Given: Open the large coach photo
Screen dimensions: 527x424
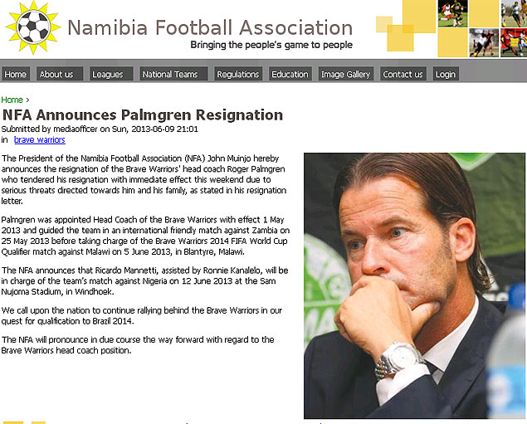Looking at the screenshot, I should (414, 285).
